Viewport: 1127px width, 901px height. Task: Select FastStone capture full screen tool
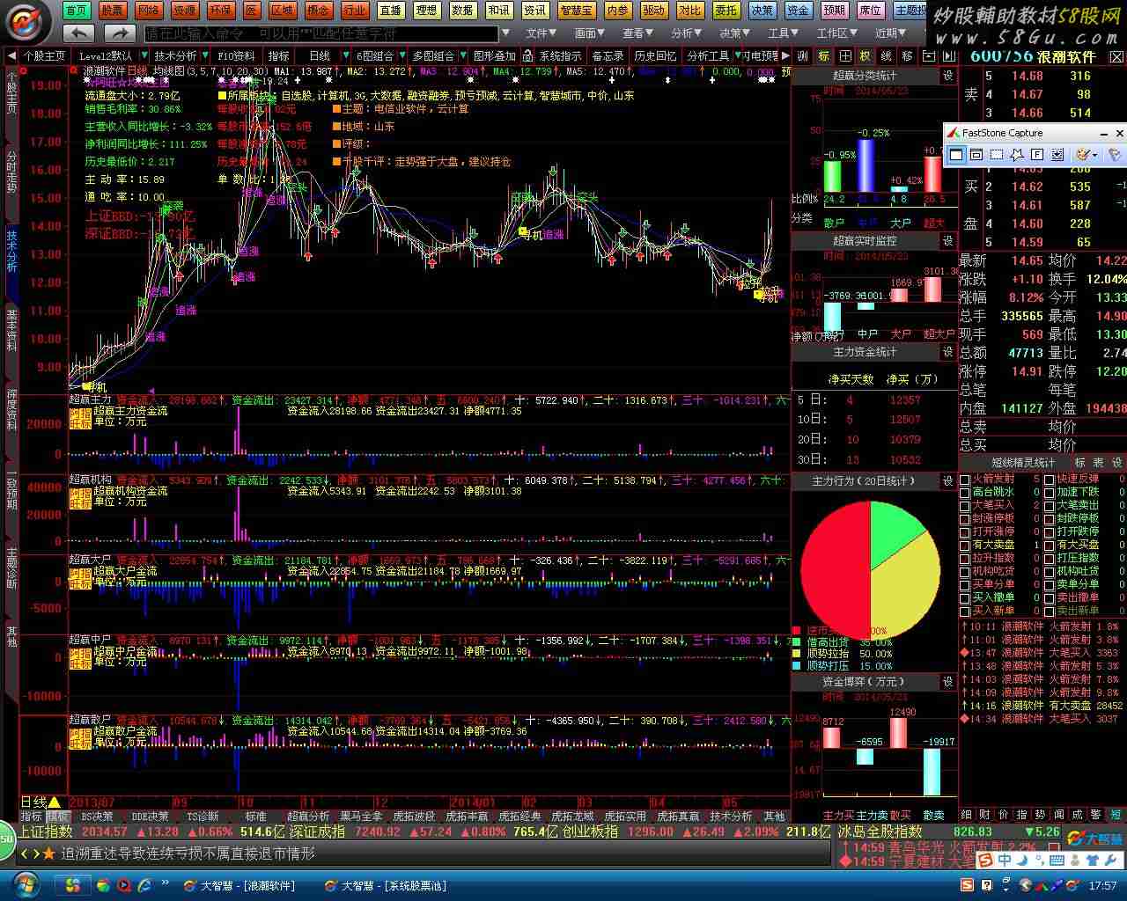click(1037, 155)
